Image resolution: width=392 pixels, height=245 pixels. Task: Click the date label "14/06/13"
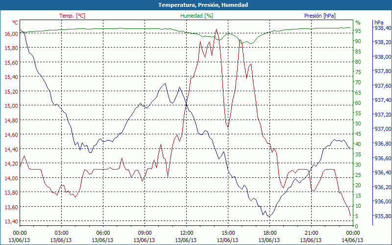coord(352,240)
